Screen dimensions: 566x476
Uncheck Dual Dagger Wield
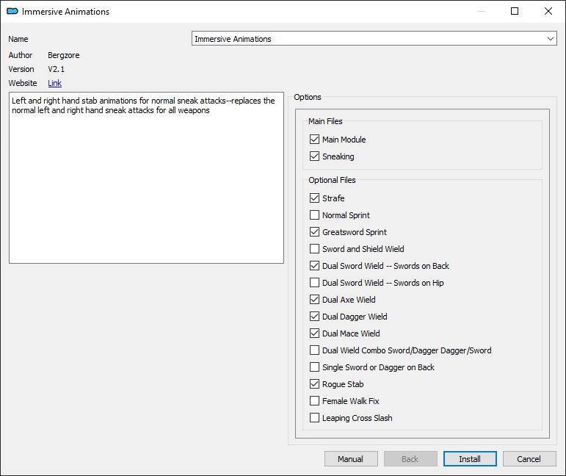[314, 317]
